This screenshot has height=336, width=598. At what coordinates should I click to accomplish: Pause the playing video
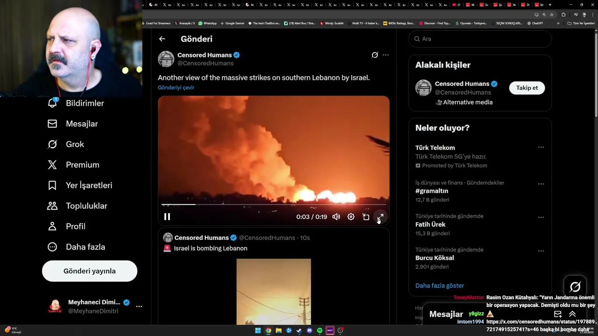(x=167, y=217)
